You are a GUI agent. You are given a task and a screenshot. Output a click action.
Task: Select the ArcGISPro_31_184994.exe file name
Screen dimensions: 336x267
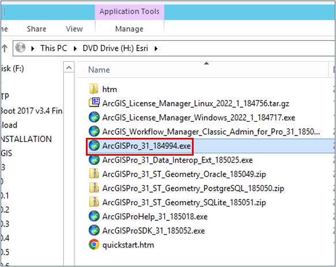click(x=146, y=146)
